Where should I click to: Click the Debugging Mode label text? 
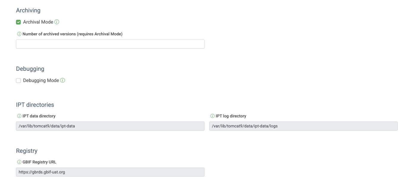(x=41, y=81)
